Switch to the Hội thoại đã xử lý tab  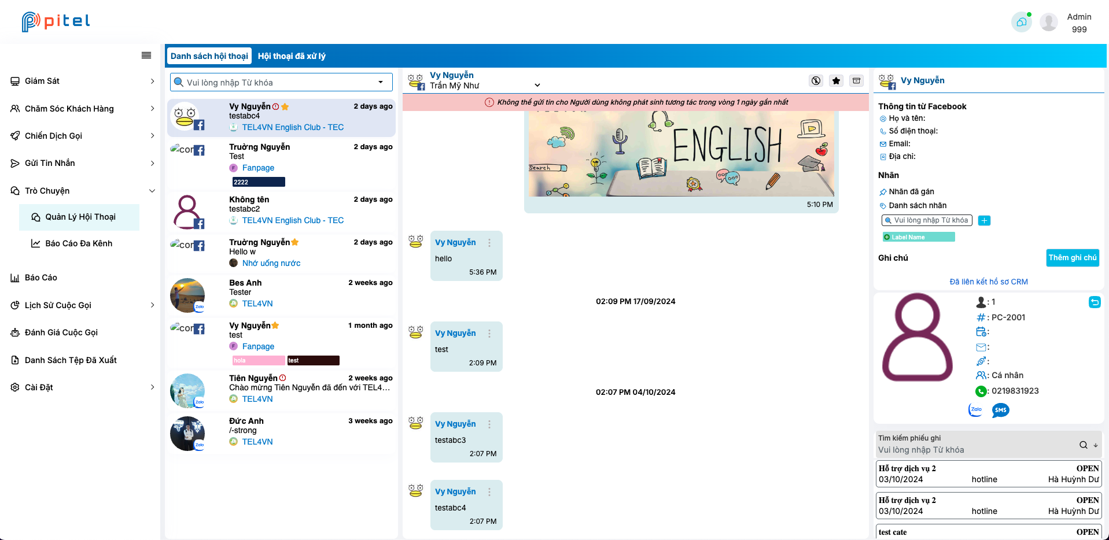pos(292,56)
